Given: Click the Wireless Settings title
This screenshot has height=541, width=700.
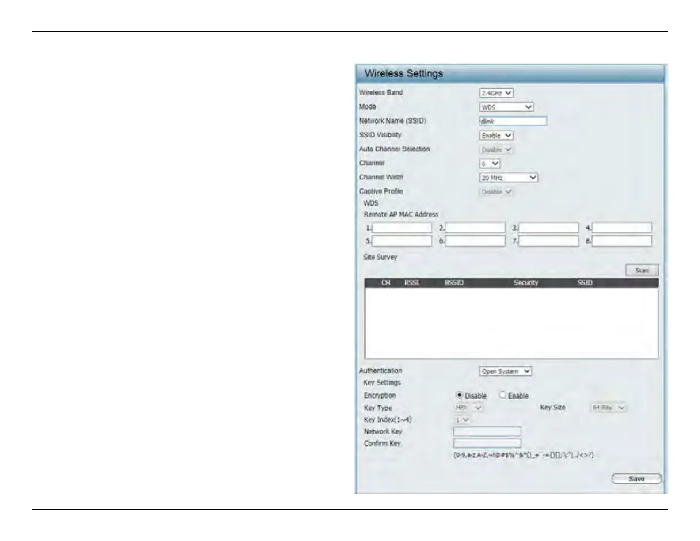Looking at the screenshot, I should (403, 73).
